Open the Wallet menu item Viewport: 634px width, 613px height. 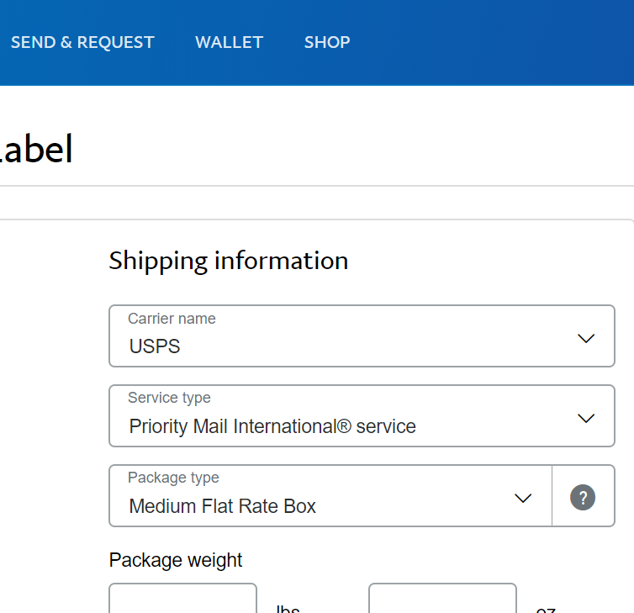click(x=229, y=42)
